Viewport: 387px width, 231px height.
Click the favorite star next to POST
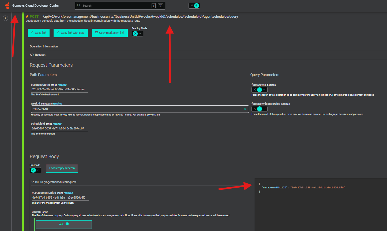pyautogui.click(x=27, y=16)
